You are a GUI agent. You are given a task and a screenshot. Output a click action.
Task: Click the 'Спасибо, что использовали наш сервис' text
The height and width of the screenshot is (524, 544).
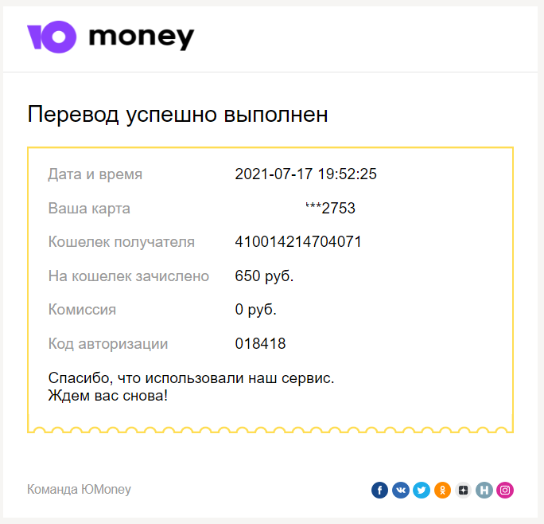point(191,378)
